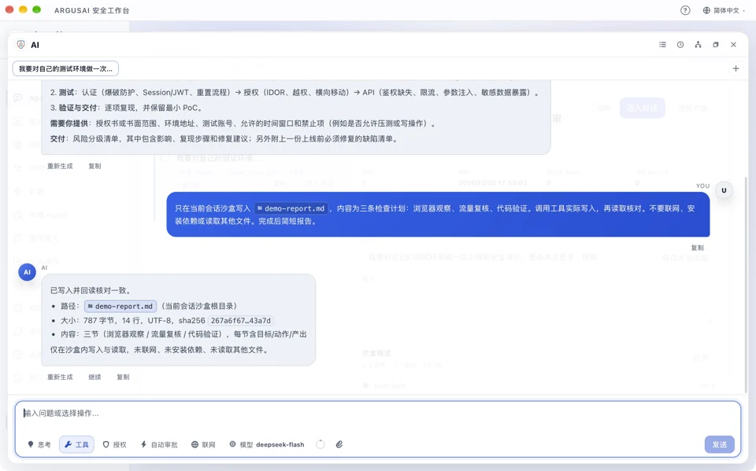Click the chat scrollbar on the right edge
This screenshot has width=756, height=471.
[747, 284]
